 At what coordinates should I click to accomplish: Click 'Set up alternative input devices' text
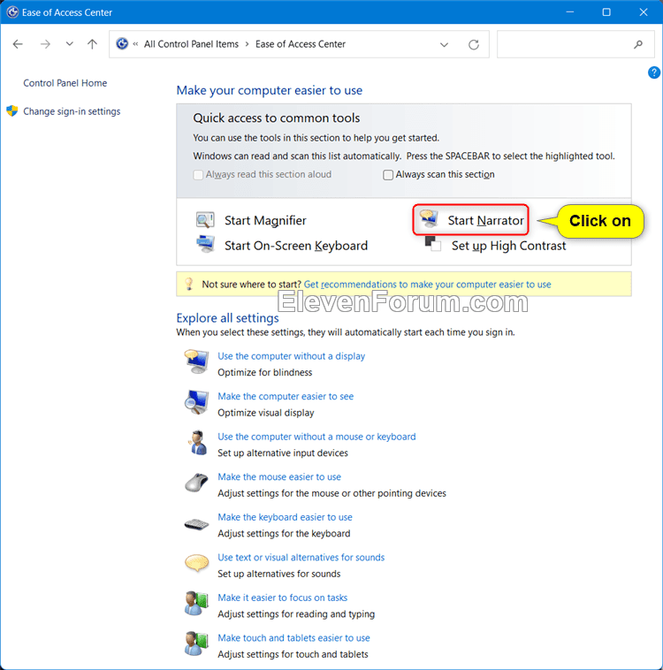(283, 453)
